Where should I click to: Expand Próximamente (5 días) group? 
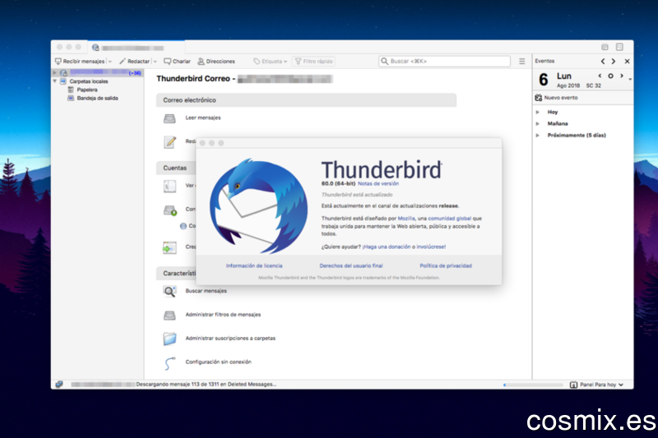click(538, 136)
